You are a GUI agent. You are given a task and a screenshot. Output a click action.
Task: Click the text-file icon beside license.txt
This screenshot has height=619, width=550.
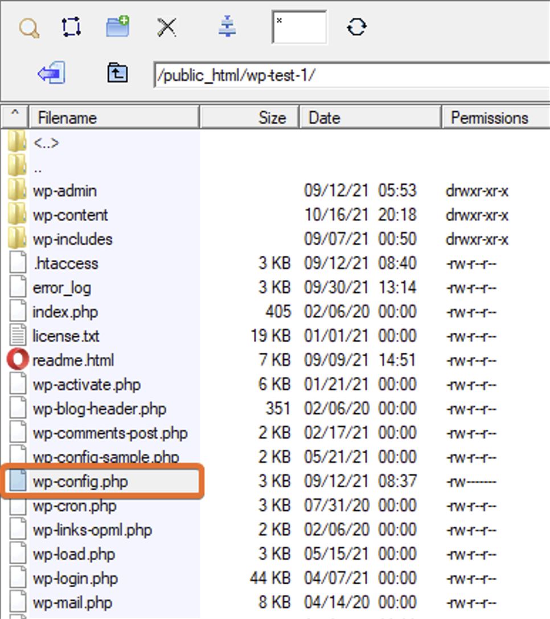(x=18, y=336)
